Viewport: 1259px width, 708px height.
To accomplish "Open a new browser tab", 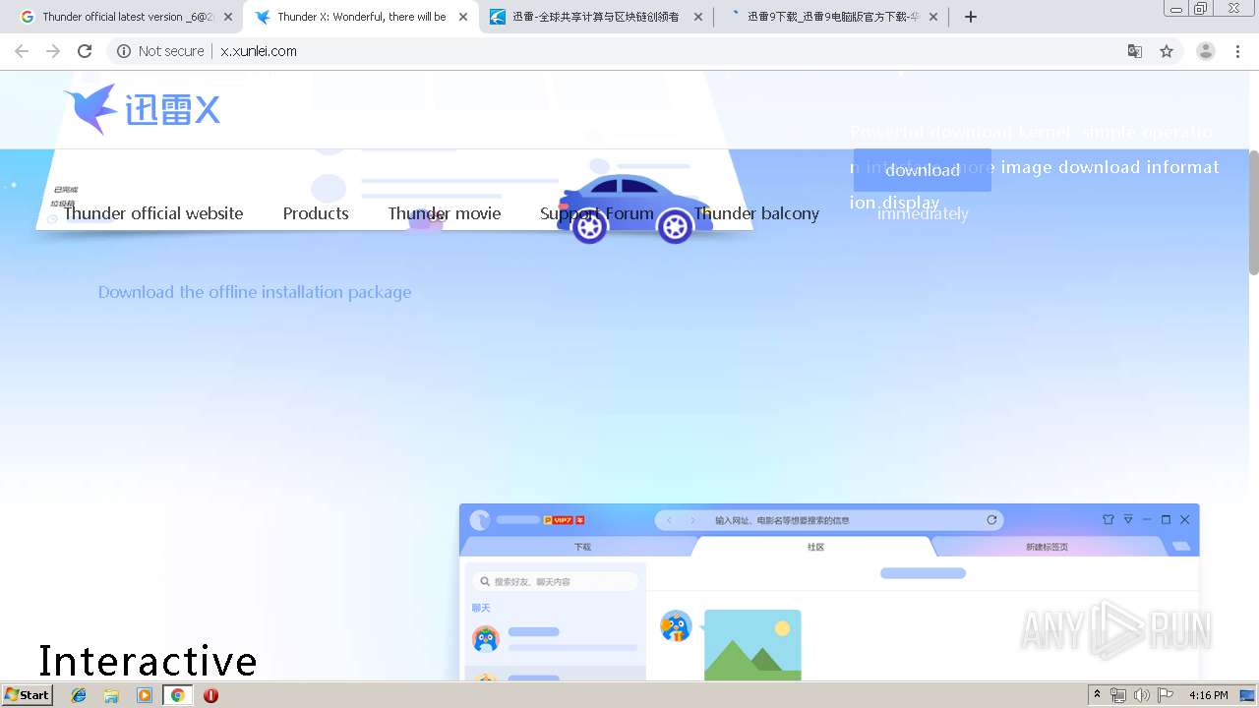I will [x=971, y=17].
